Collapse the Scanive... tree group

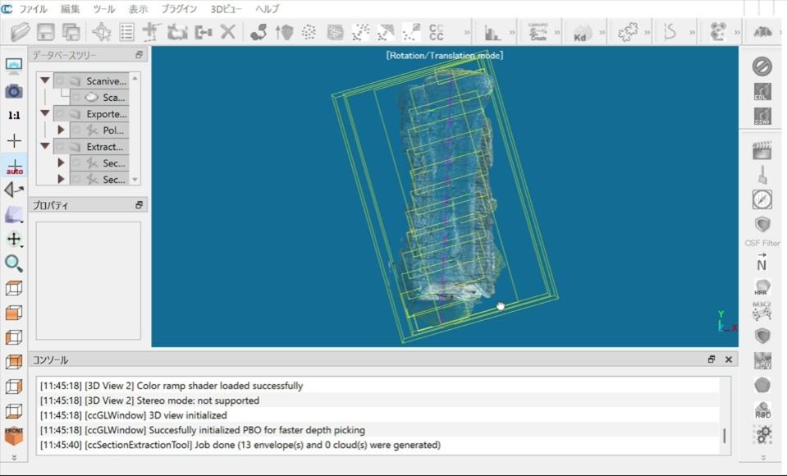pyautogui.click(x=45, y=81)
